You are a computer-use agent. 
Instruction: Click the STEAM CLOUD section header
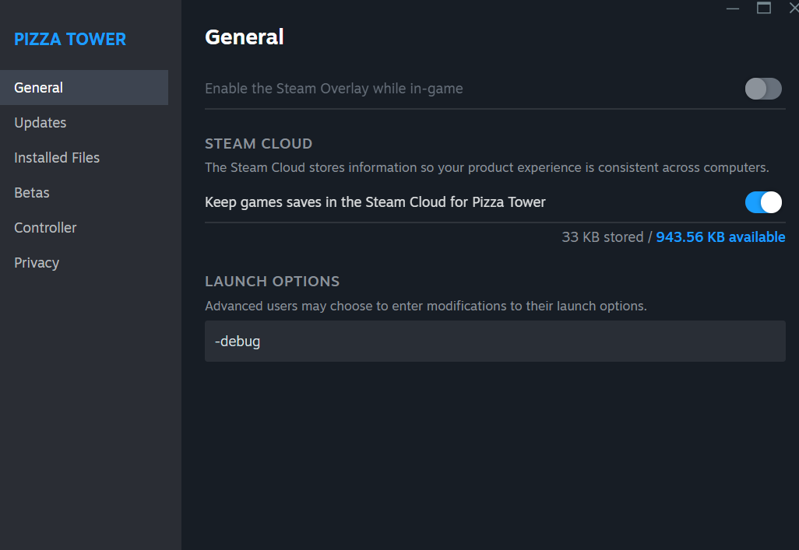pyautogui.click(x=259, y=144)
